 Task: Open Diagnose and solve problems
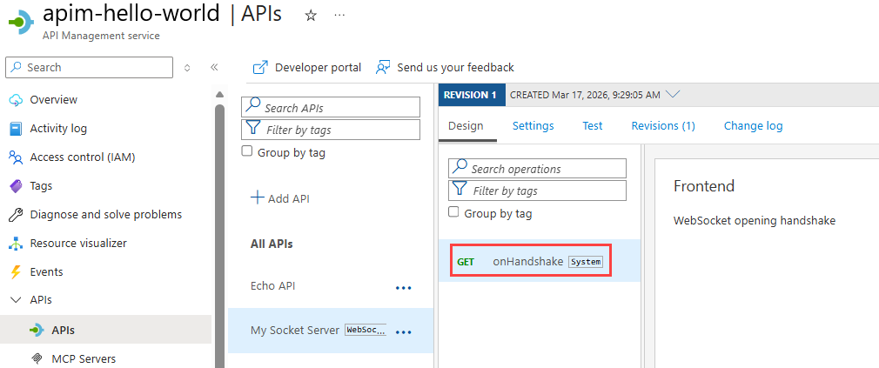pyautogui.click(x=105, y=215)
